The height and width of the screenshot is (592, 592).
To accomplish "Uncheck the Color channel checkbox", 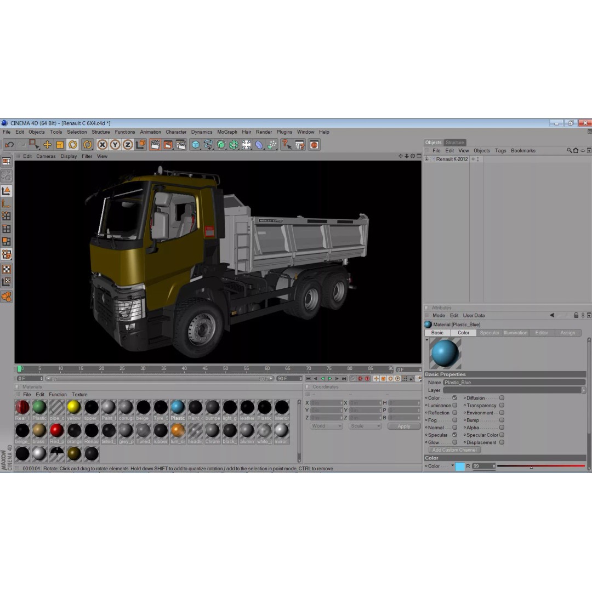I will [x=454, y=398].
